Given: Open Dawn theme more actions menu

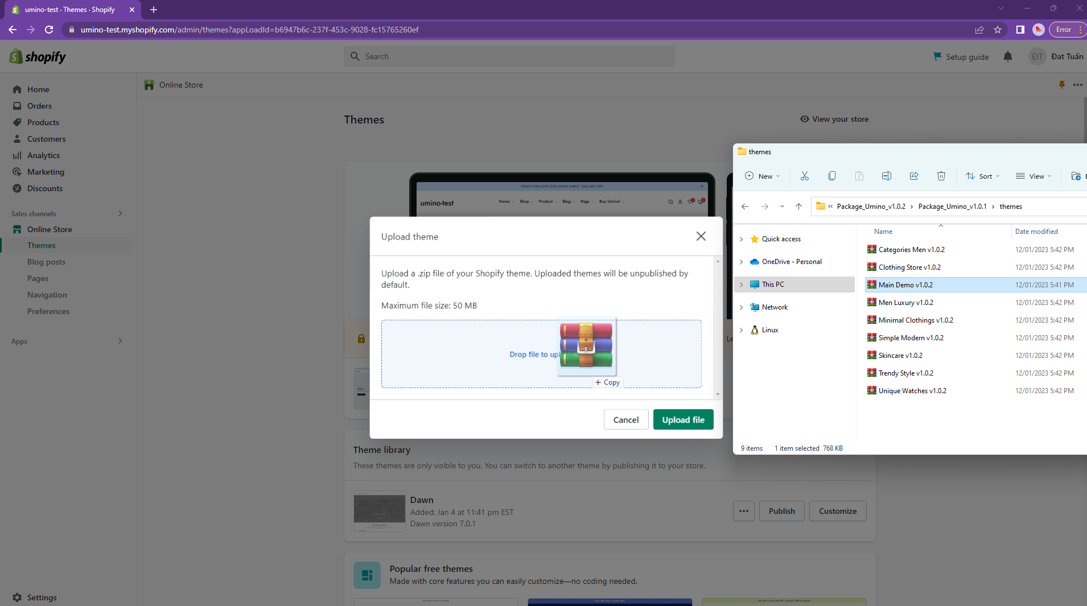Looking at the screenshot, I should tap(743, 511).
